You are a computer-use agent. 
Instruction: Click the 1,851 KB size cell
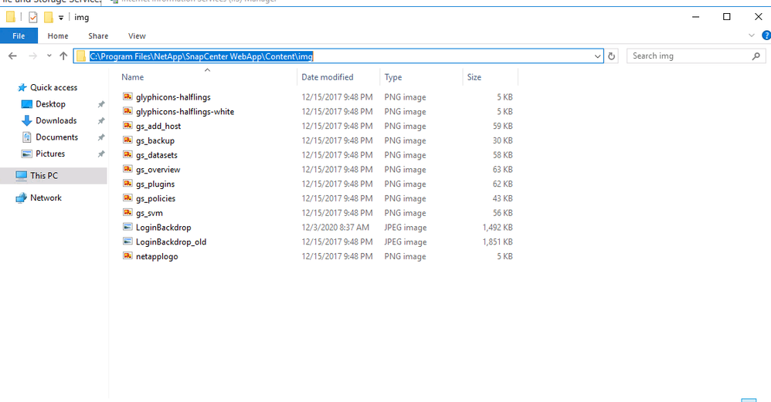[x=498, y=242]
